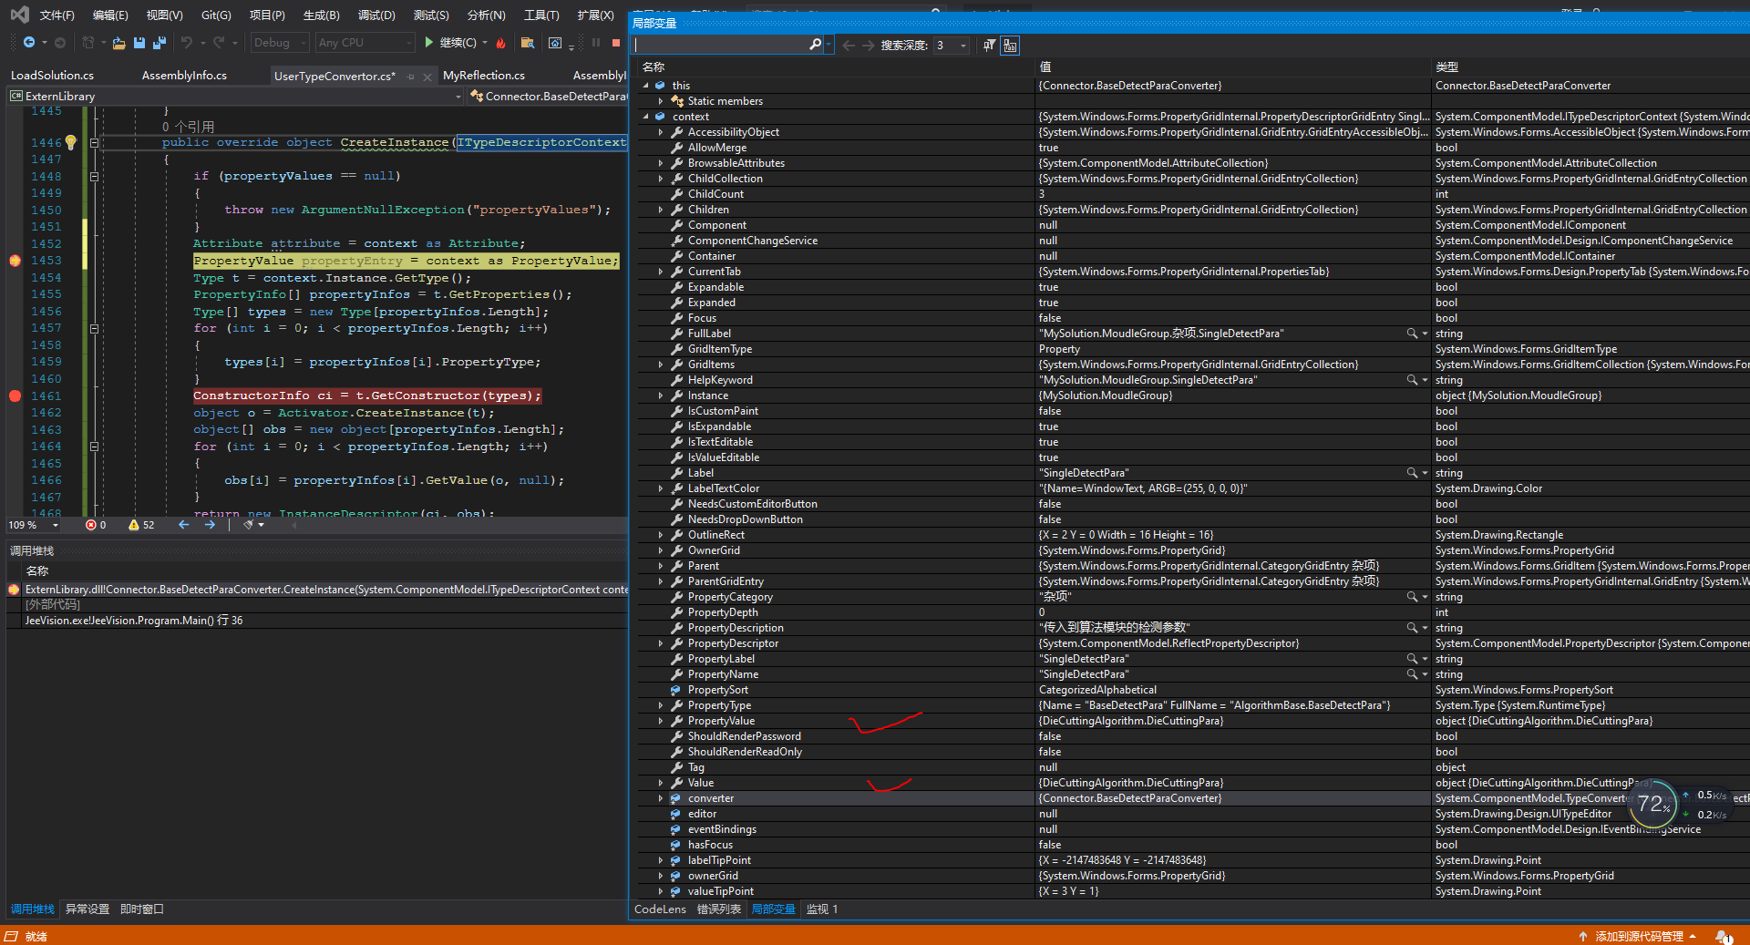Click the Save All icon
The height and width of the screenshot is (945, 1750).
[x=160, y=43]
